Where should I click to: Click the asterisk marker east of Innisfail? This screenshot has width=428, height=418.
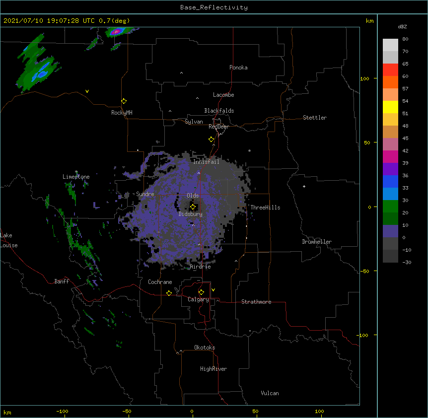click(x=249, y=151)
